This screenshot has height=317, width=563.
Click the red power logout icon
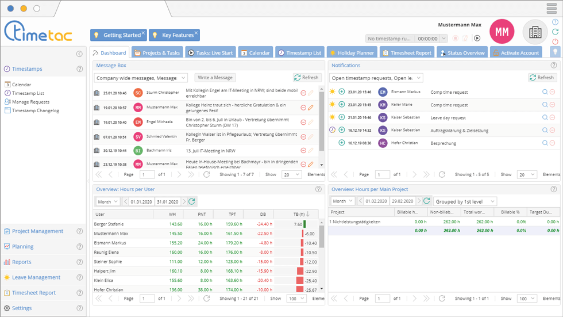(555, 42)
